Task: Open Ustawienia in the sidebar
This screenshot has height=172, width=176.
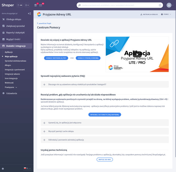Action: coord(12,93)
